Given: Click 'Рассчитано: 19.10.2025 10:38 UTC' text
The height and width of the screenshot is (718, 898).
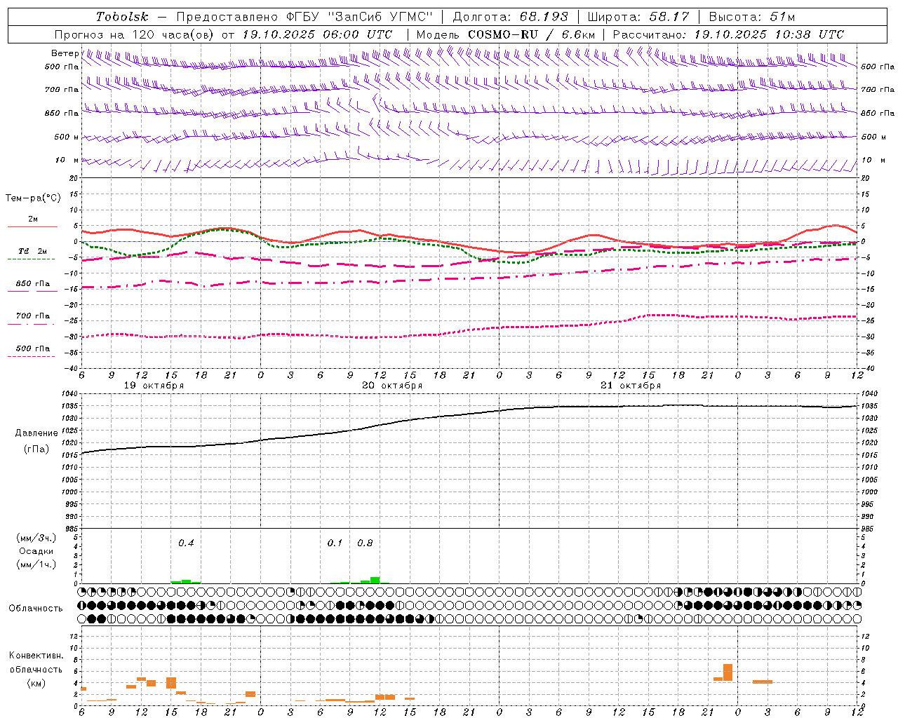Looking at the screenshot, I should click(x=728, y=34).
